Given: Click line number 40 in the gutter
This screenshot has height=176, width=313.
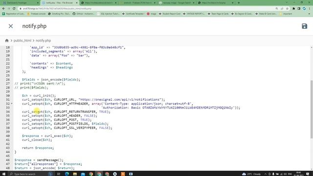Looking at the screenshot, I should click(8, 136).
